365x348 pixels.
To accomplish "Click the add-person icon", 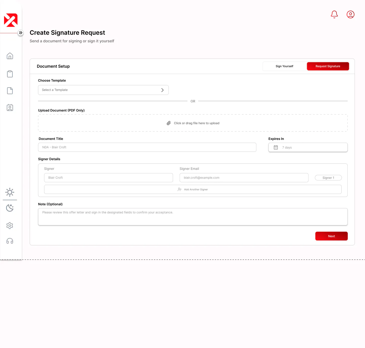I will (x=179, y=189).
